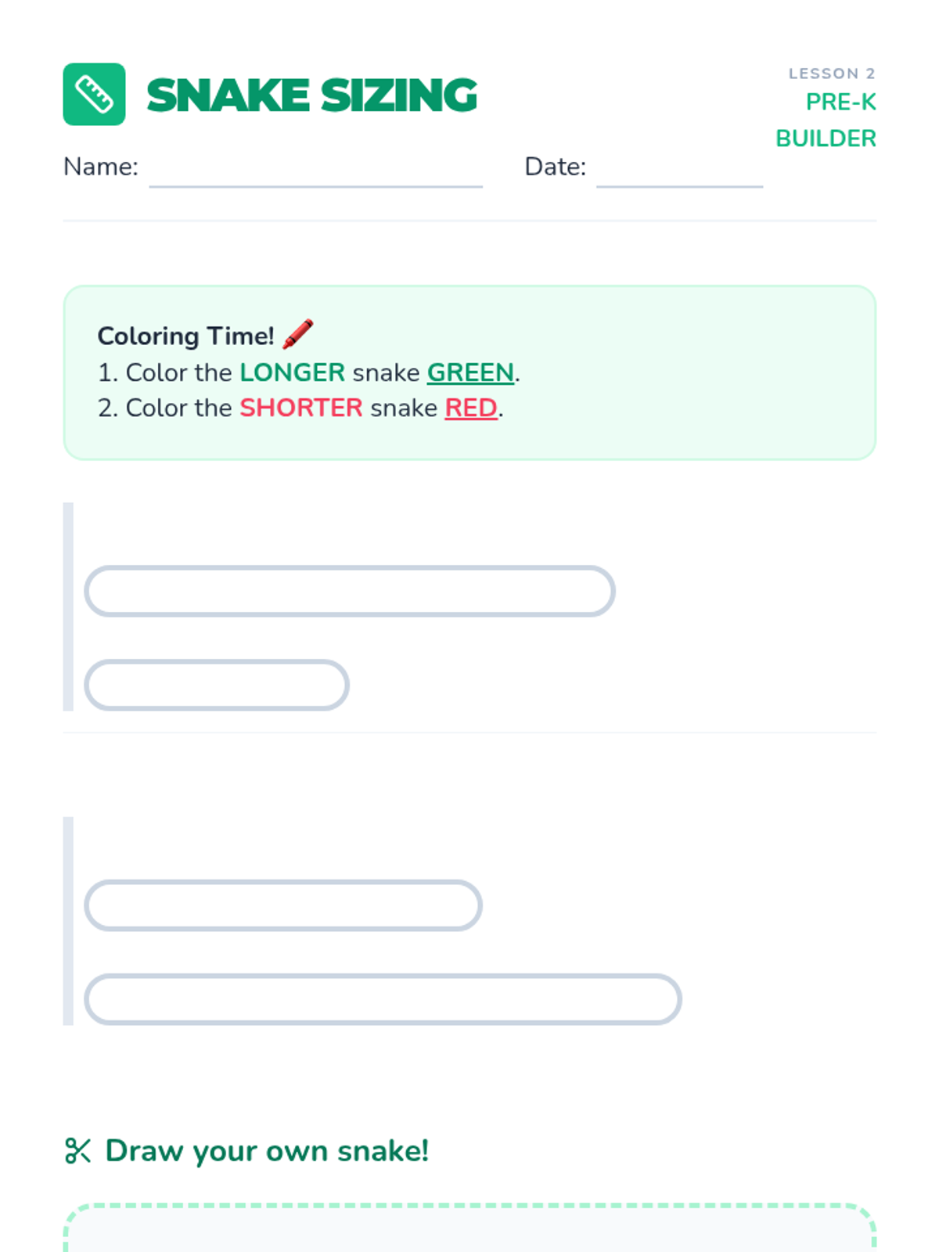Click the green ruler logo icon

point(94,95)
